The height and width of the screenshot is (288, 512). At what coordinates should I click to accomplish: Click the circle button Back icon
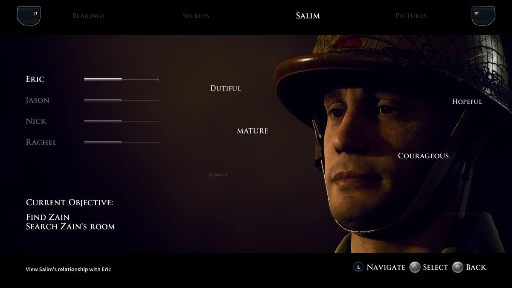pos(458,267)
